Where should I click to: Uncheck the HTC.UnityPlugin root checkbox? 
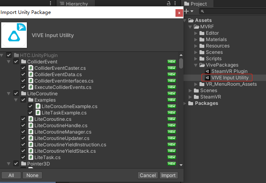click(x=9, y=55)
